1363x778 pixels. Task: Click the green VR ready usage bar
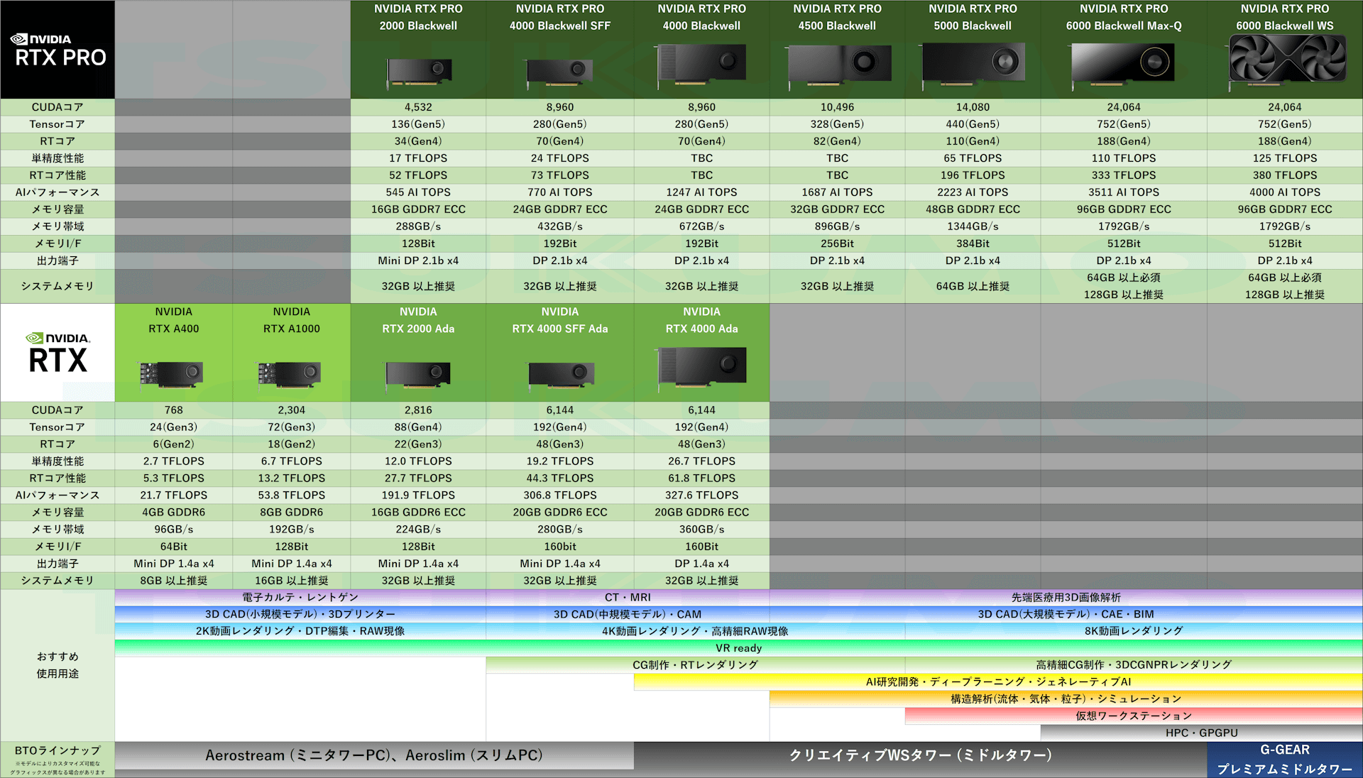tap(738, 648)
